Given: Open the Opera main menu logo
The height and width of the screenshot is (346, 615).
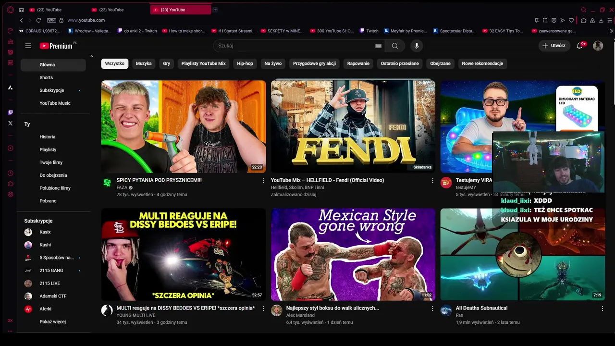Looking at the screenshot, I should click(10, 10).
